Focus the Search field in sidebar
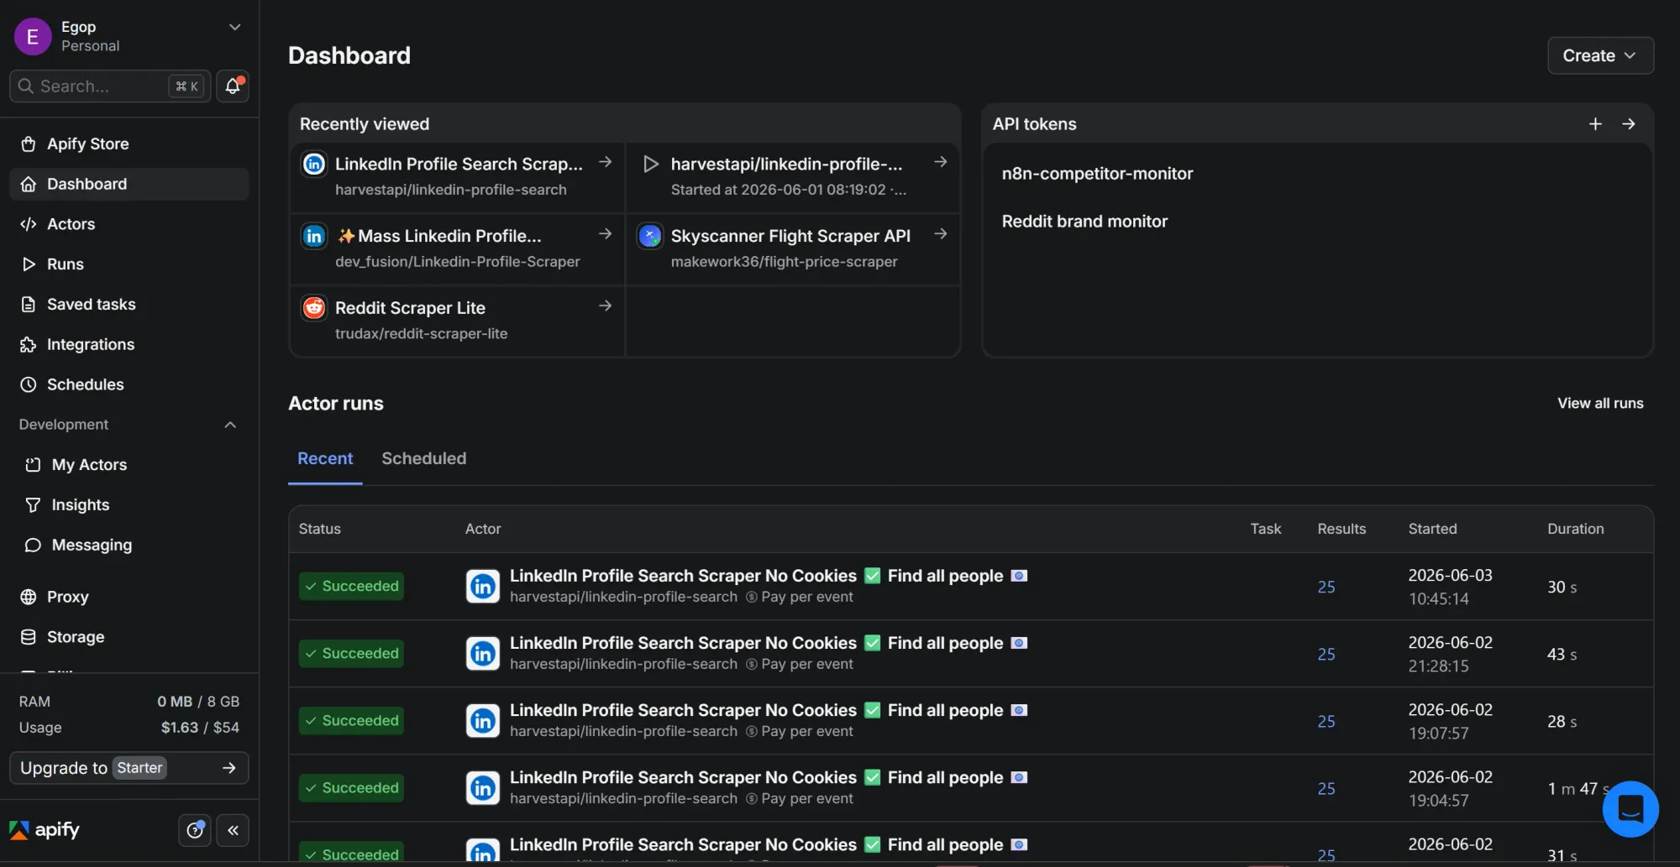Screen dimensions: 1680x867 110,86
